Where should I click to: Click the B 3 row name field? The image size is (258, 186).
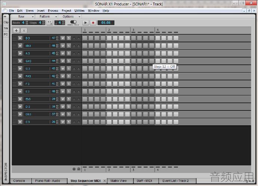37,38
